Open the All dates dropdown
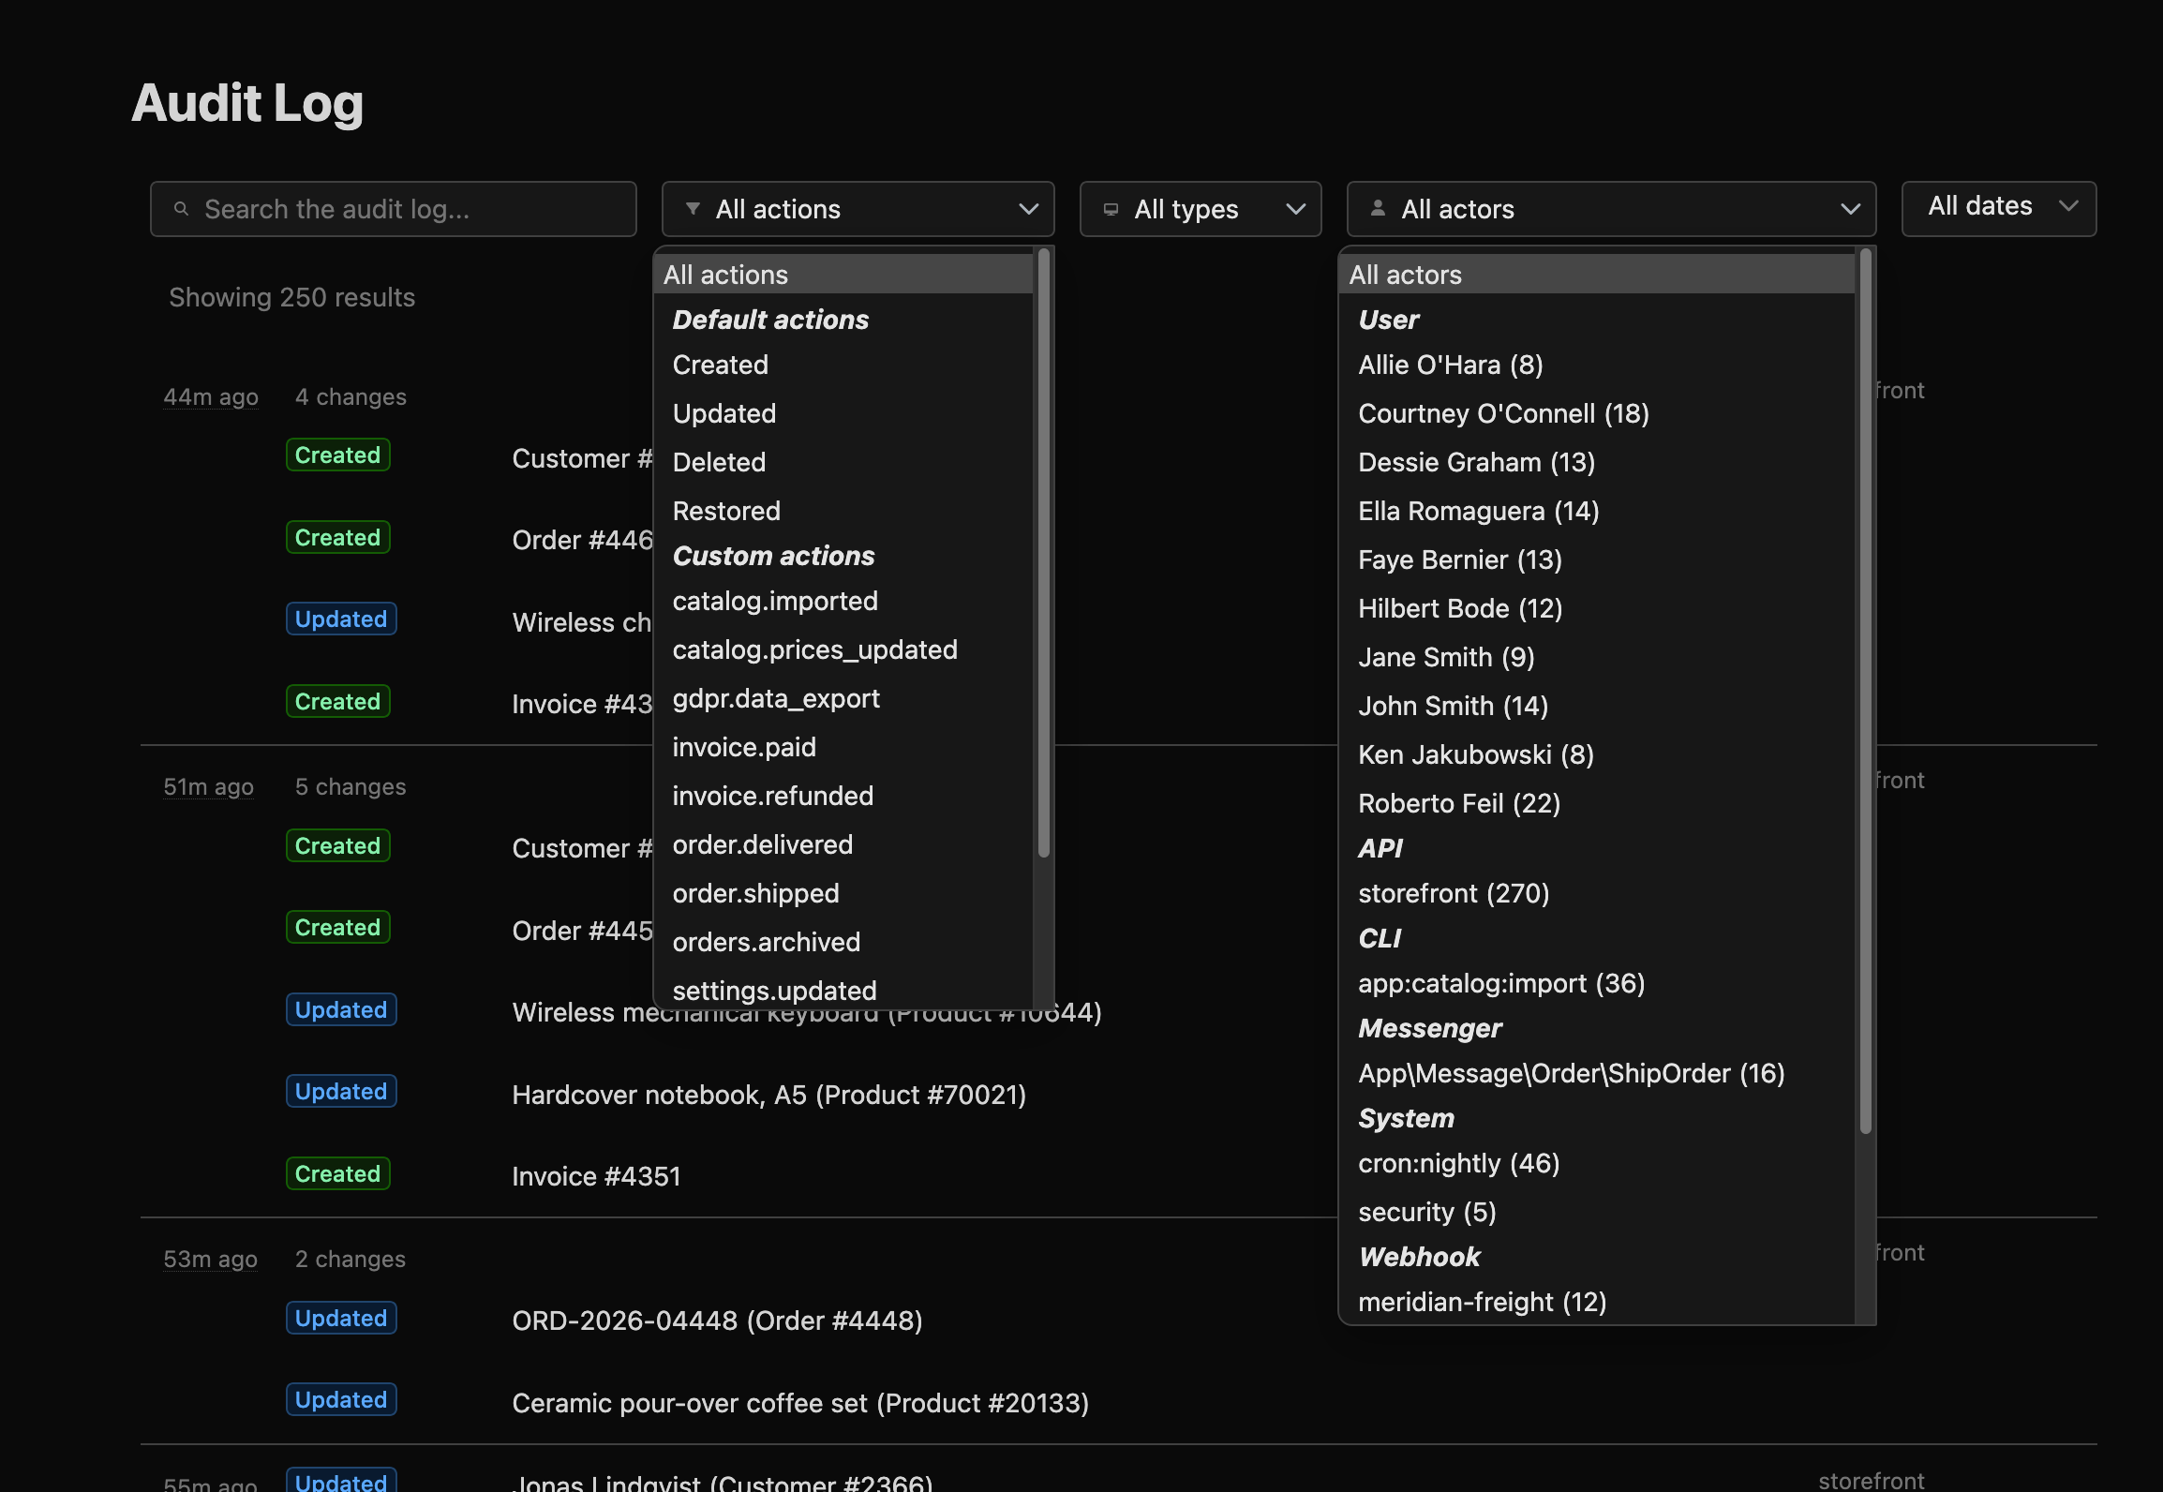This screenshot has width=2163, height=1492. pos(1998,207)
